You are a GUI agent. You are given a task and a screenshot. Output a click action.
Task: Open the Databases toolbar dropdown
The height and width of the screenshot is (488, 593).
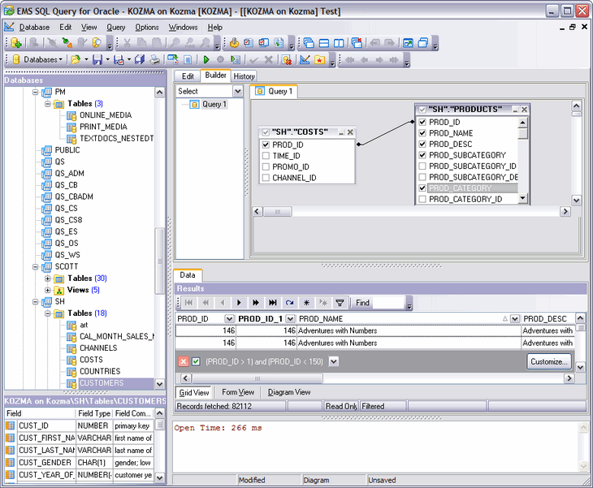tap(38, 60)
